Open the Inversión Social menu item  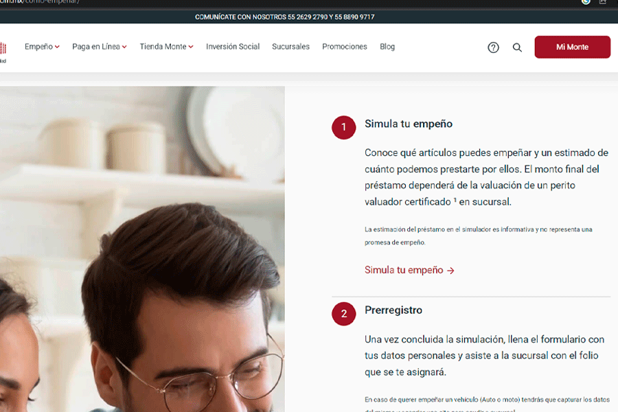(x=233, y=47)
